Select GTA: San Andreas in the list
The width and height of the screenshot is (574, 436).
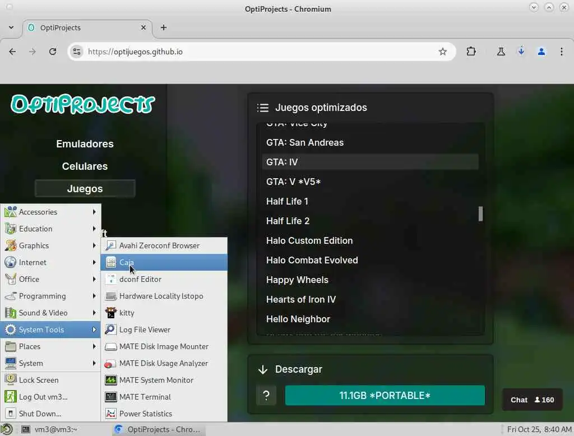pos(371,142)
